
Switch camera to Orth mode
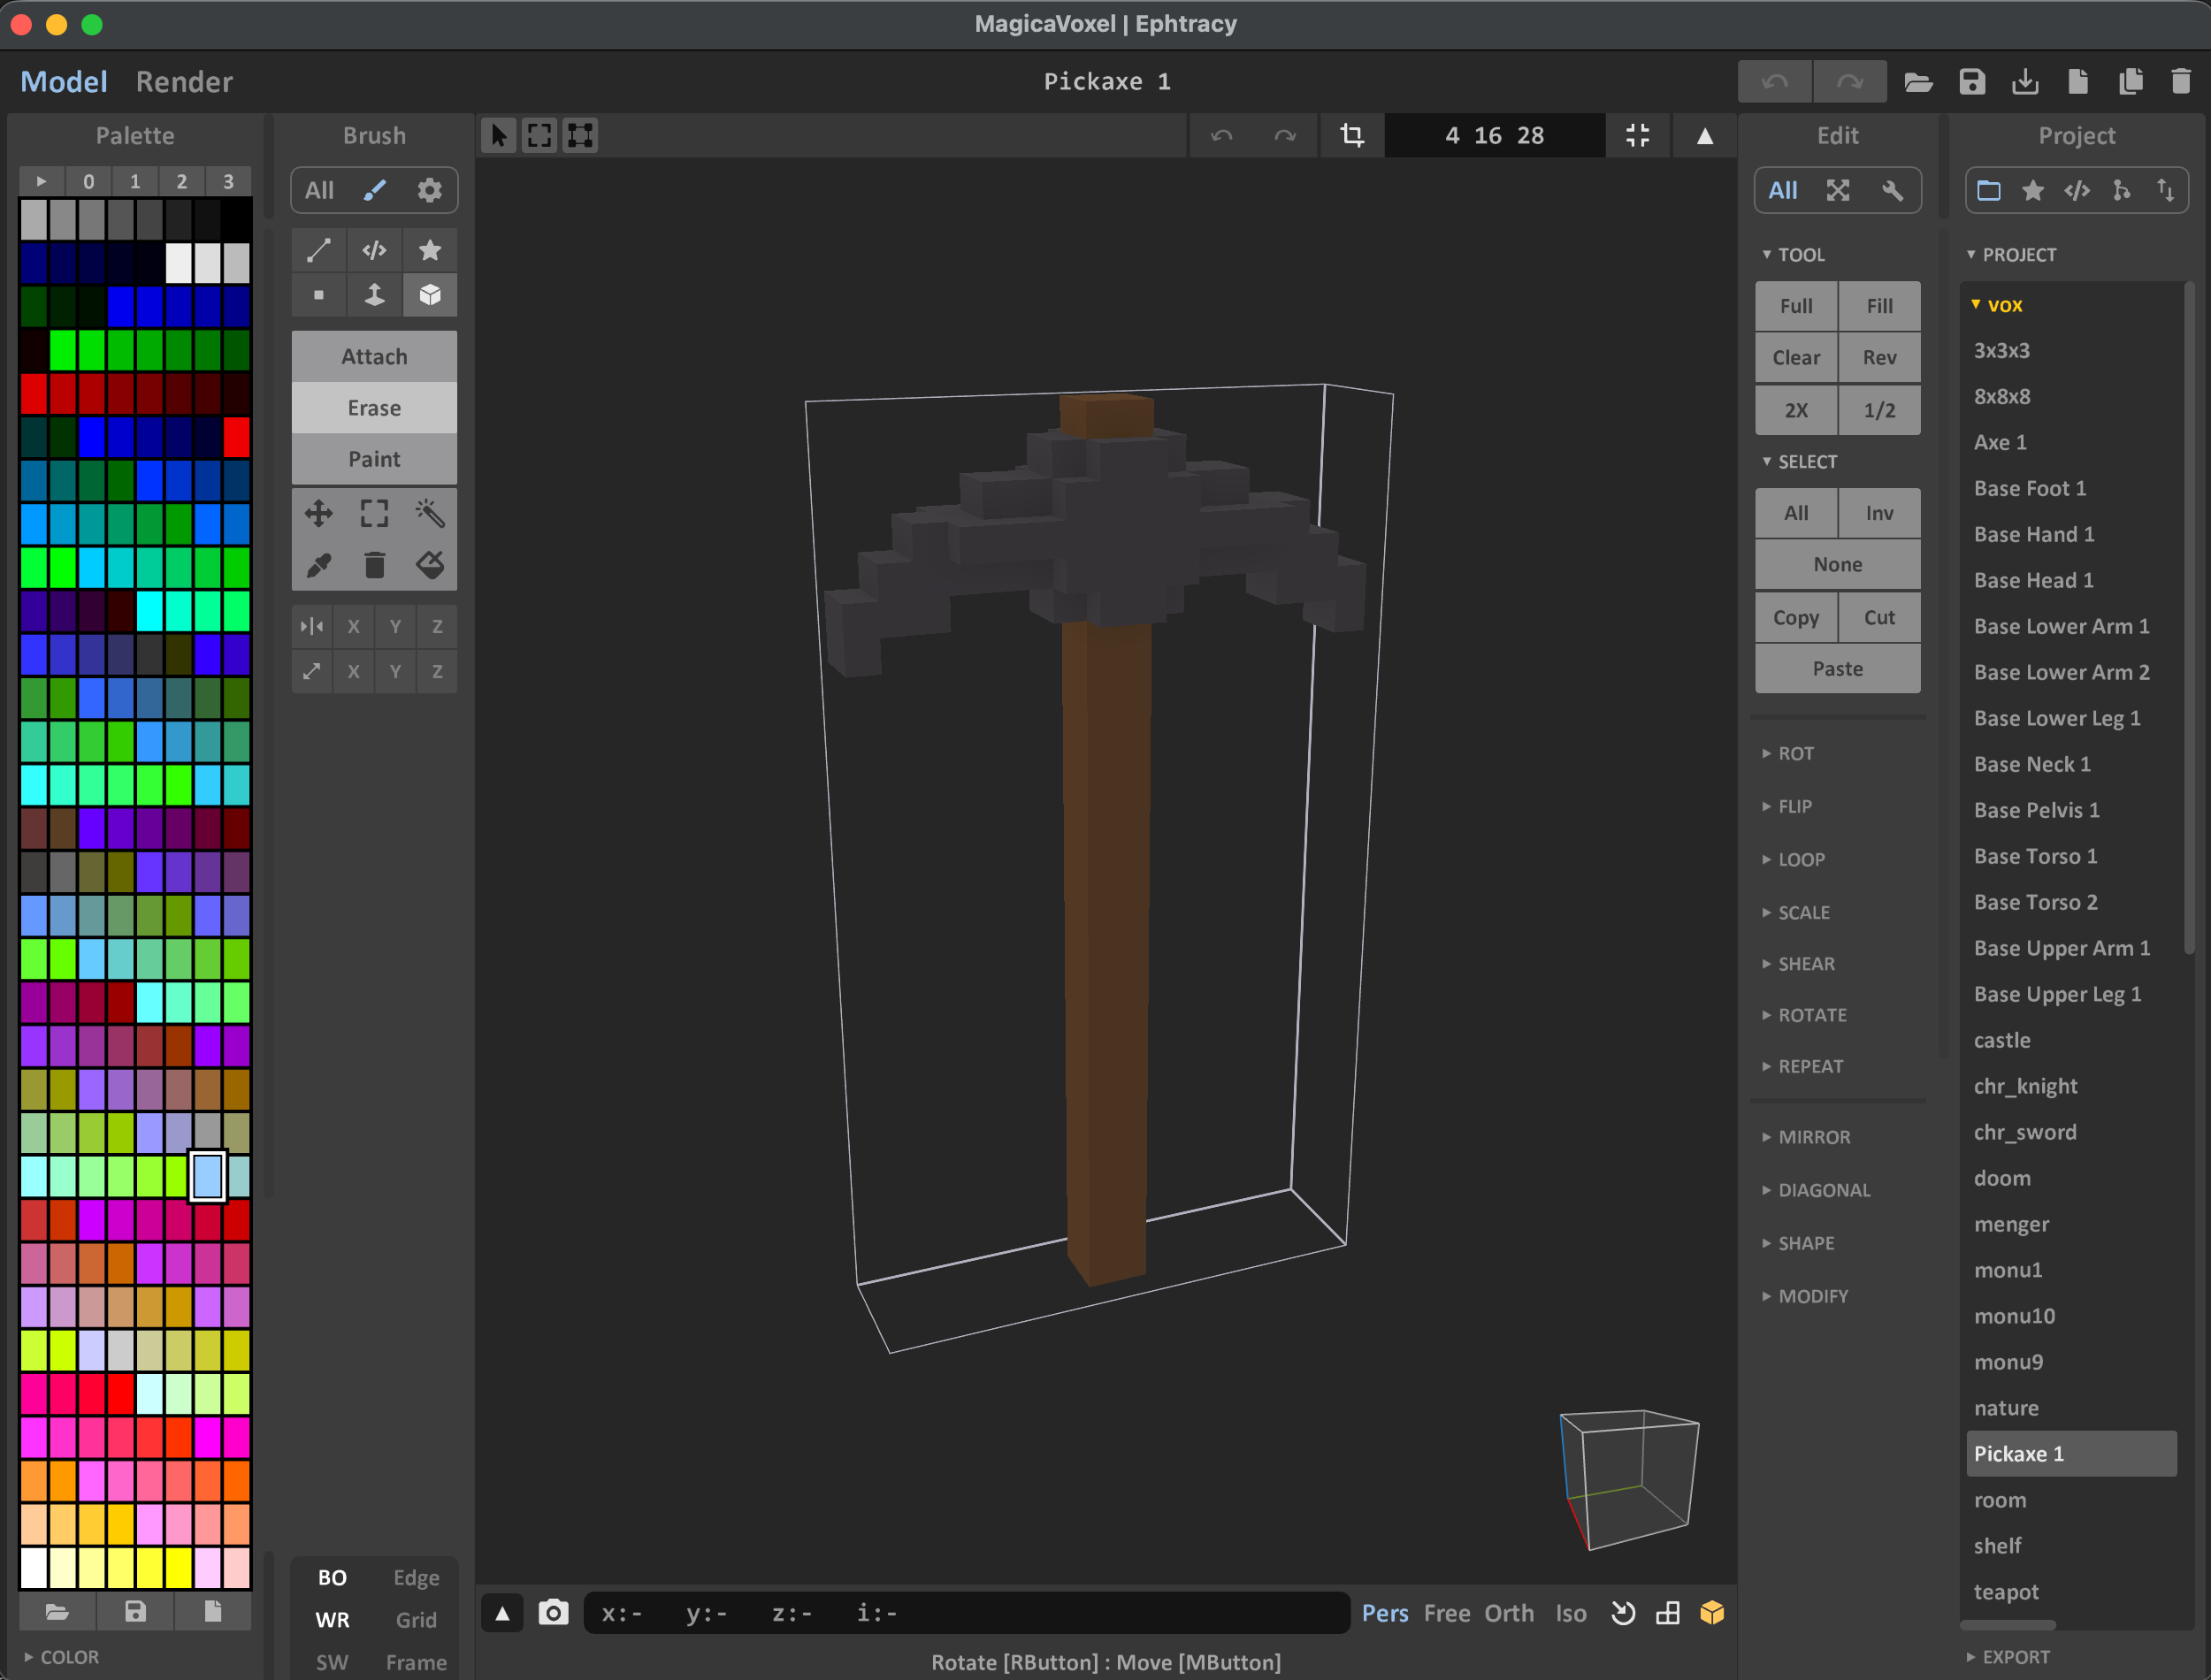click(x=1509, y=1613)
